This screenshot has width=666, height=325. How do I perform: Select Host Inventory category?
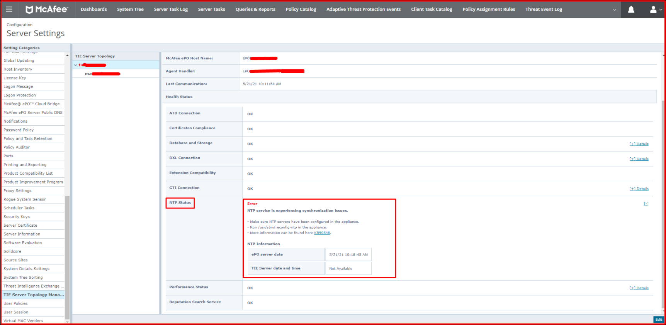coord(33,69)
